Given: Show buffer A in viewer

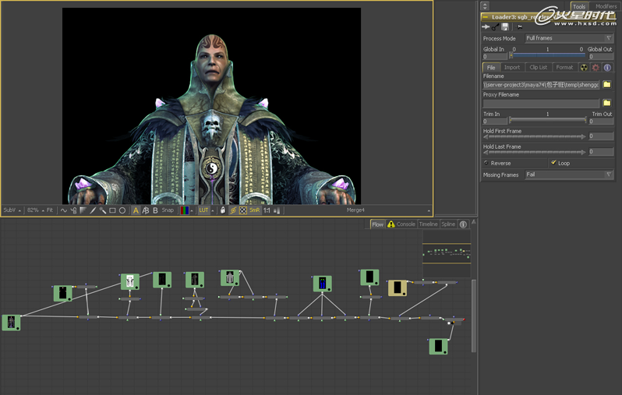Looking at the screenshot, I should click(136, 210).
